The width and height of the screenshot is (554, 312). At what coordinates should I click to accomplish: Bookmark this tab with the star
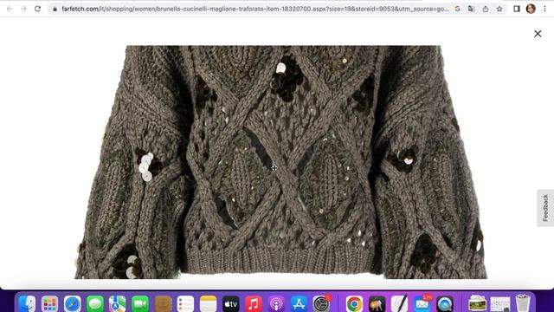[x=499, y=9]
